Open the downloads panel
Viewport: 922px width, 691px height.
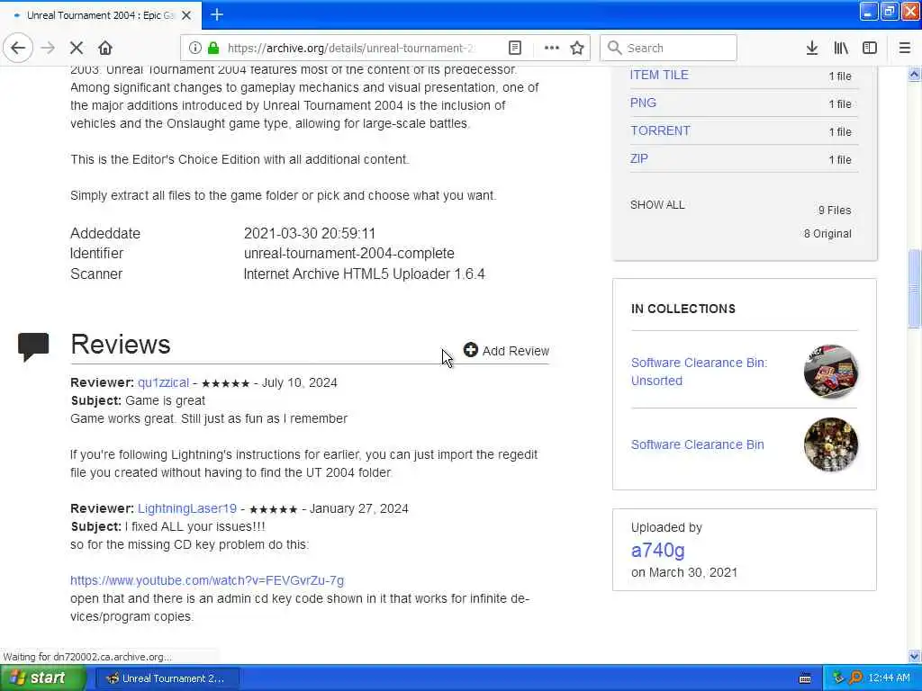point(812,48)
